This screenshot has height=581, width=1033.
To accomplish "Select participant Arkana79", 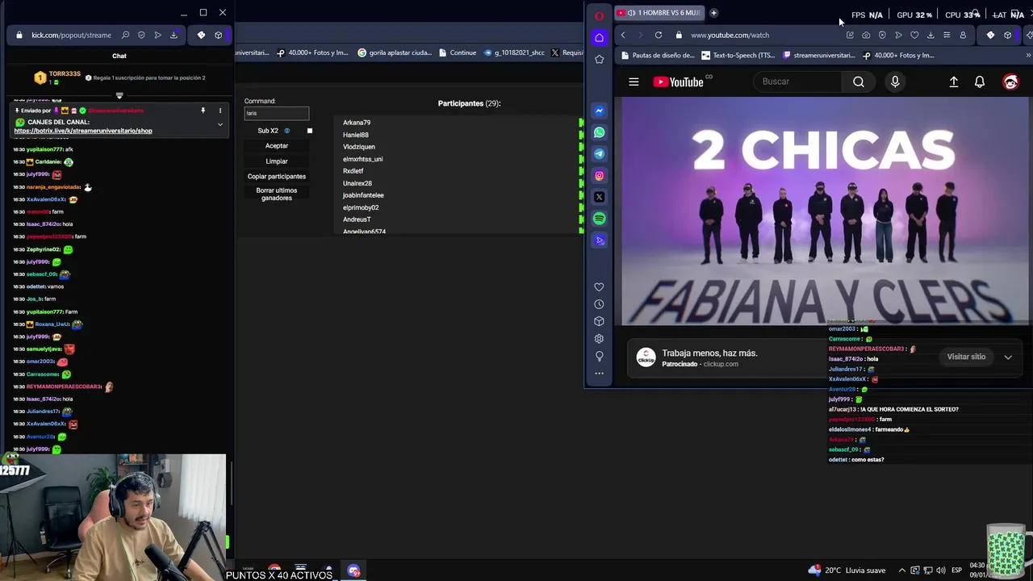I will point(357,123).
